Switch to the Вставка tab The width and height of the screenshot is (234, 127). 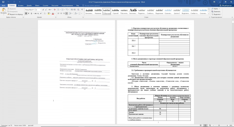coord(20,6)
